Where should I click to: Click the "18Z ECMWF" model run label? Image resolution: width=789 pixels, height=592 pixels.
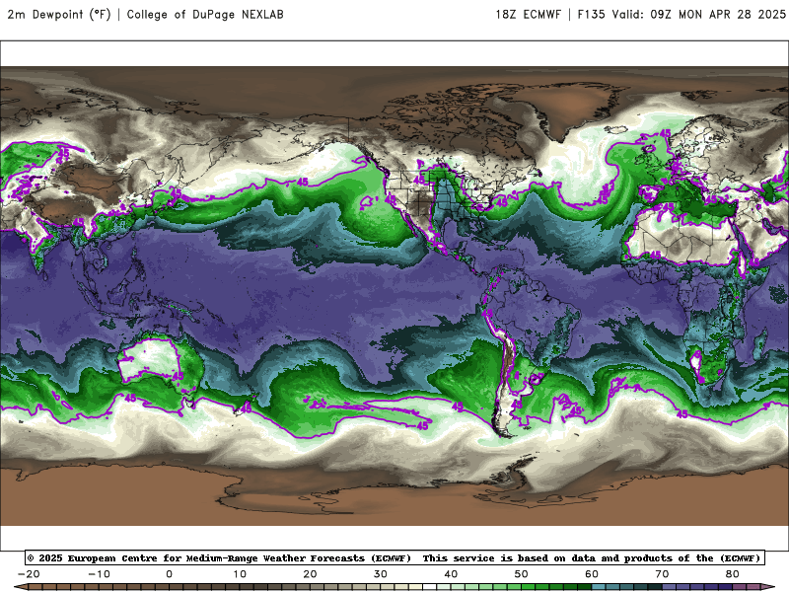pos(528,14)
